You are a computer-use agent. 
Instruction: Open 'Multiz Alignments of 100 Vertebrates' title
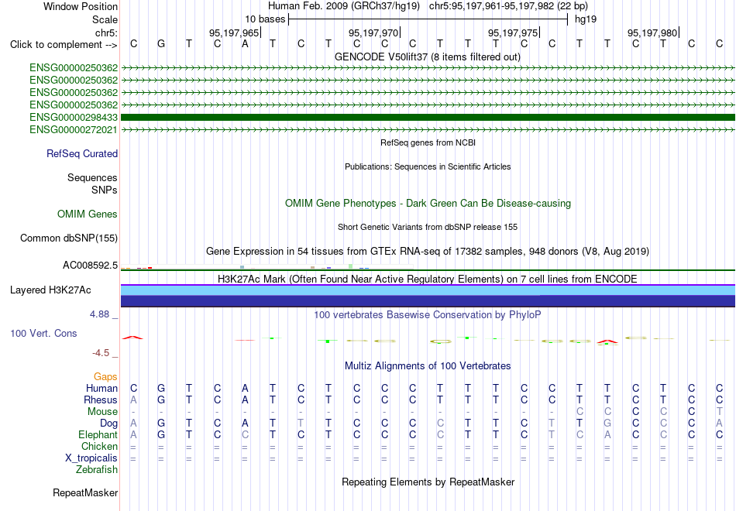[428, 366]
